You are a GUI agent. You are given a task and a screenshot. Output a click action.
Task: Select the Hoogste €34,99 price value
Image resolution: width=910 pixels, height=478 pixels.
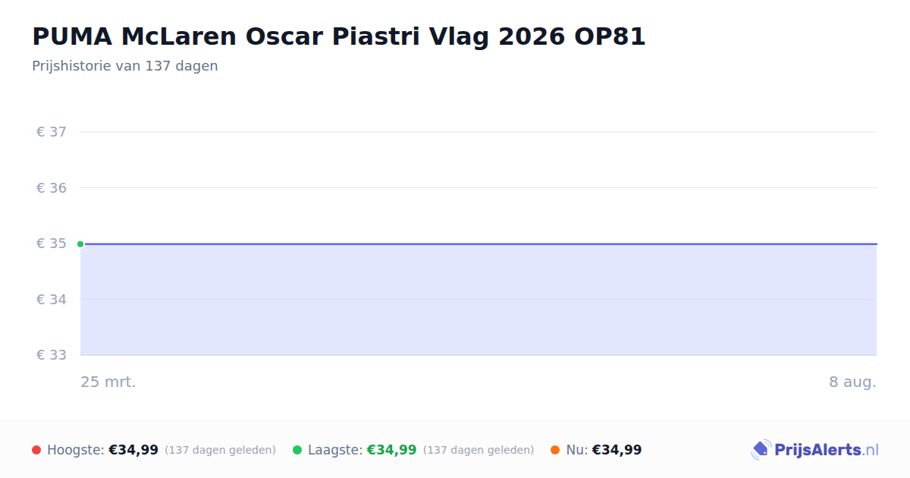point(133,450)
